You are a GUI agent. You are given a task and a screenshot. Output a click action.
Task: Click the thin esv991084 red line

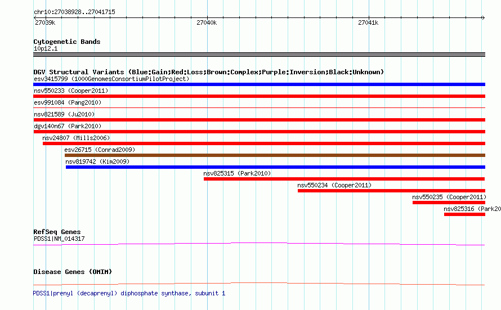click(259, 108)
